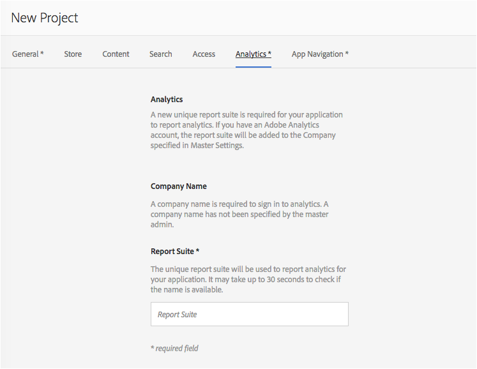Go to the Content tab
The height and width of the screenshot is (369, 477).
116,54
